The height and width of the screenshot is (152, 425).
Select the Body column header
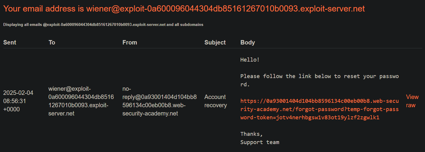(248, 42)
